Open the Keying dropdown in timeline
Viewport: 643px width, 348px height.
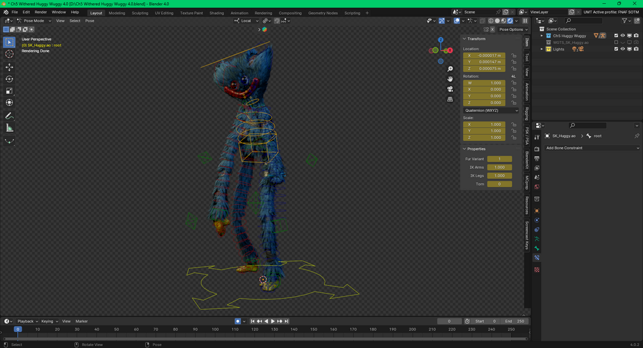point(49,321)
